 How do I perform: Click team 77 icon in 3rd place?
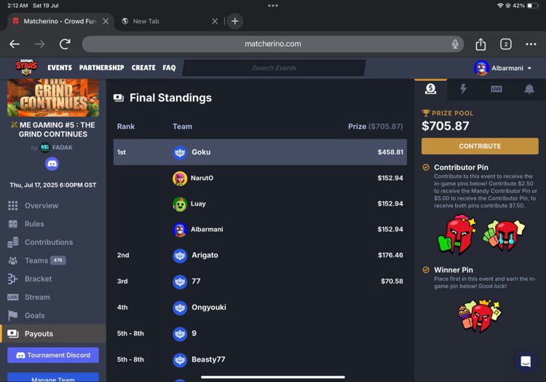pyautogui.click(x=180, y=281)
